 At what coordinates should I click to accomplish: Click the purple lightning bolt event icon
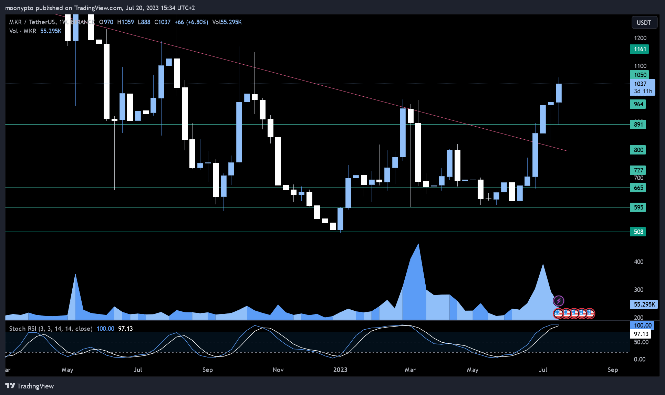click(559, 301)
